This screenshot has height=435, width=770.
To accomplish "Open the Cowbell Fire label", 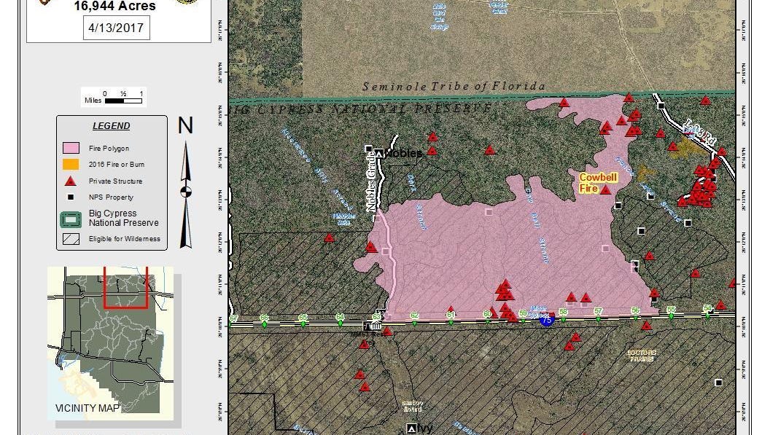I will click(598, 183).
